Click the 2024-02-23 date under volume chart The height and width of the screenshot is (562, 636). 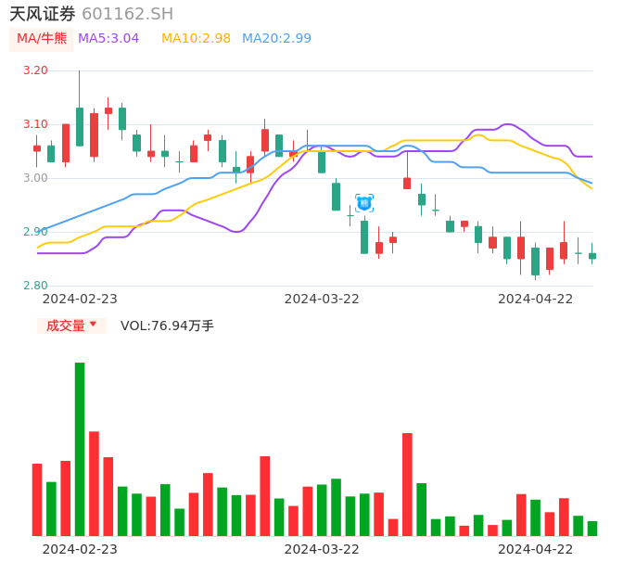(x=80, y=549)
